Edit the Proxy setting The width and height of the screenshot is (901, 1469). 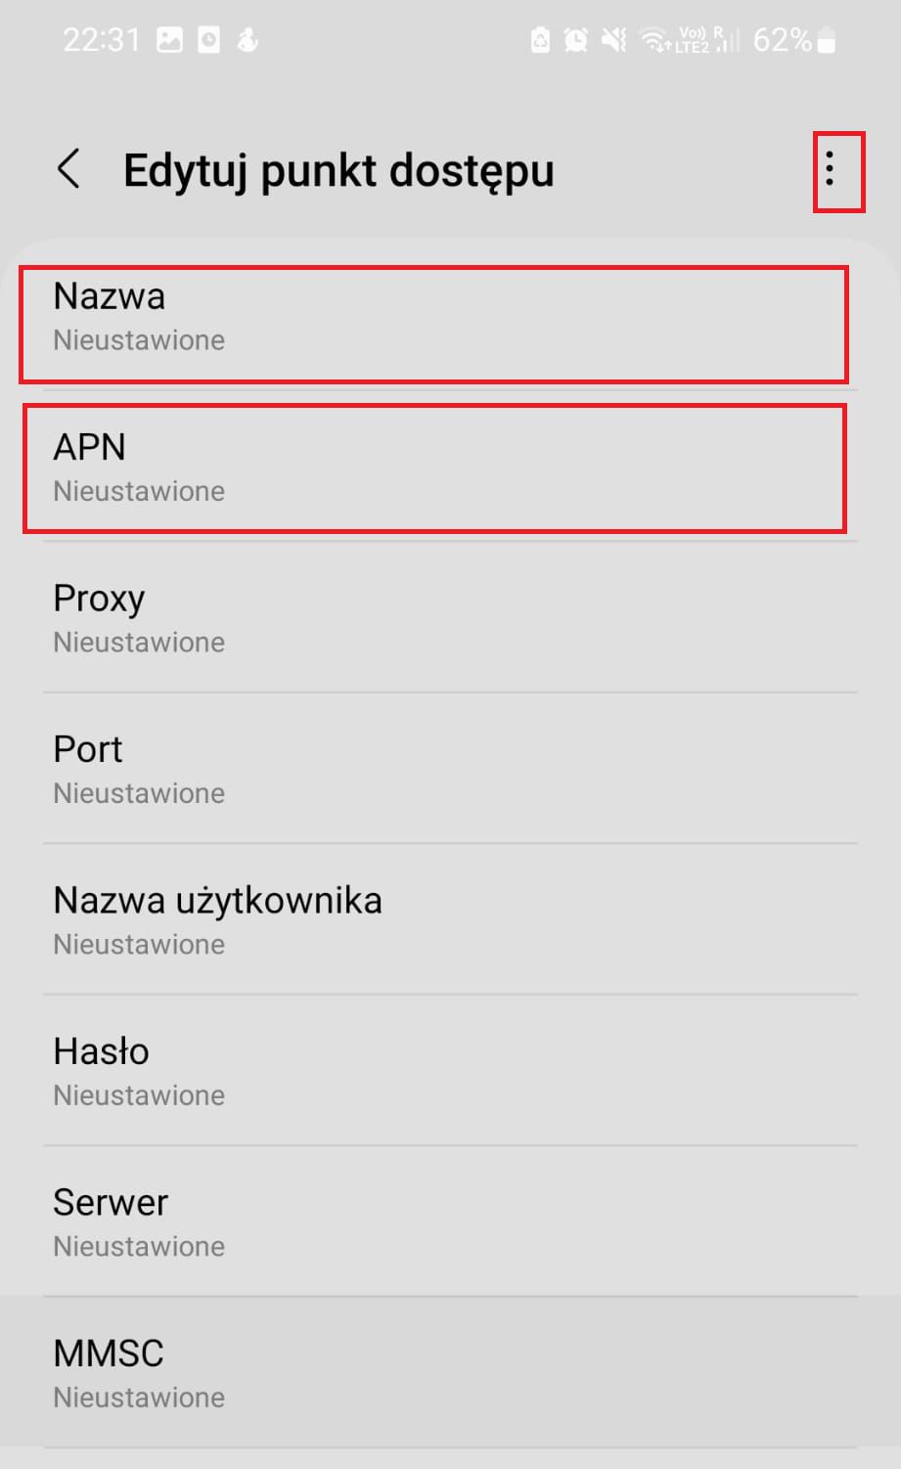(433, 618)
